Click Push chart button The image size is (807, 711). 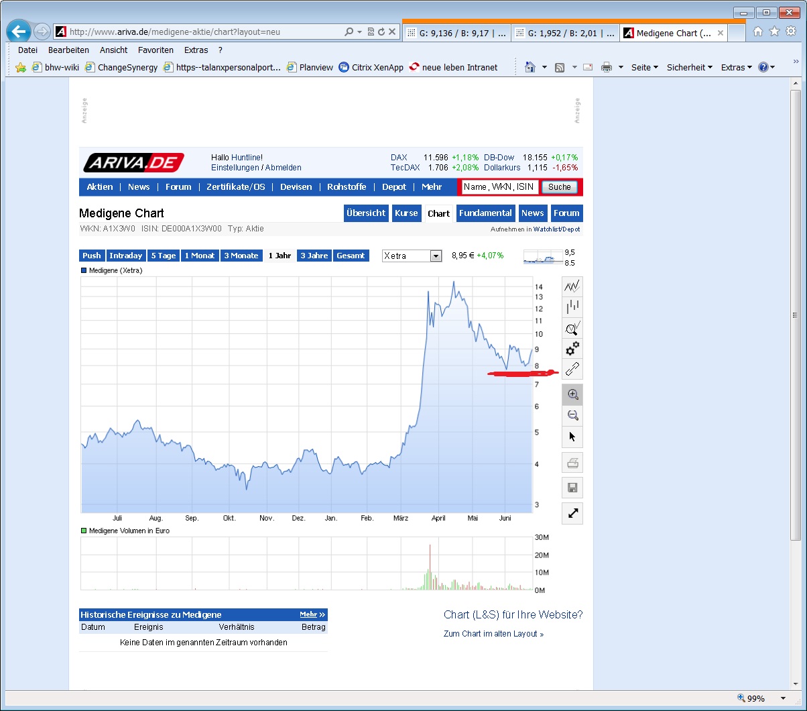click(92, 256)
